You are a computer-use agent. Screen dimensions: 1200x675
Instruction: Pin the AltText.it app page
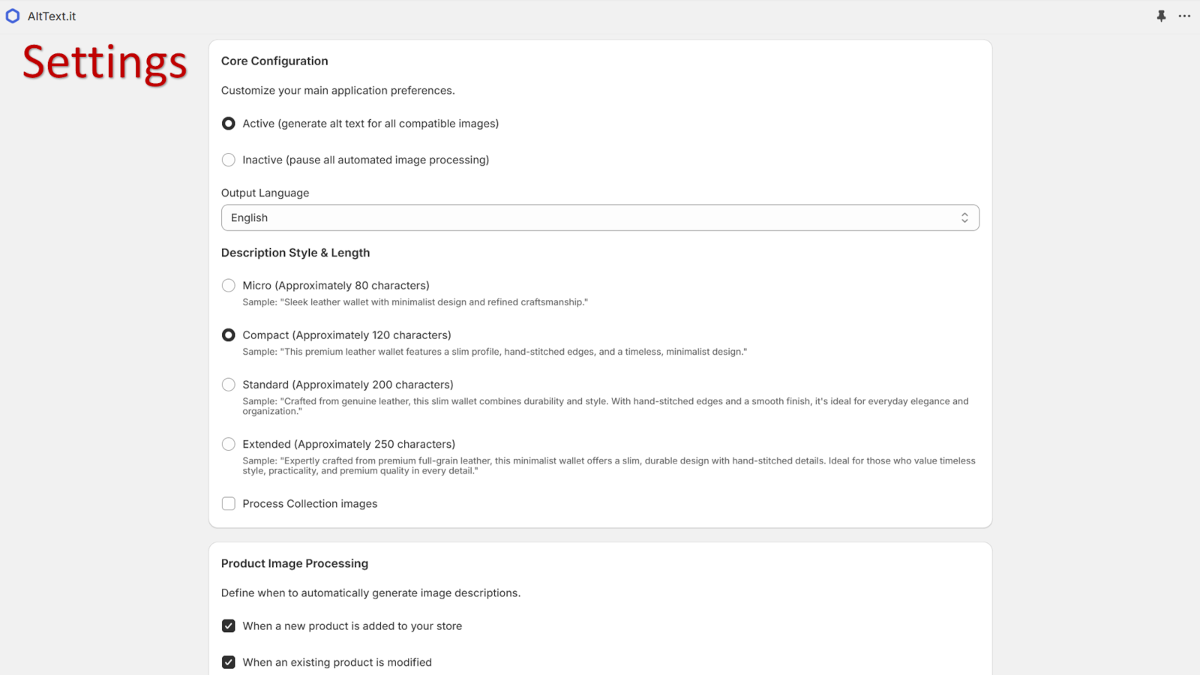tap(1161, 15)
